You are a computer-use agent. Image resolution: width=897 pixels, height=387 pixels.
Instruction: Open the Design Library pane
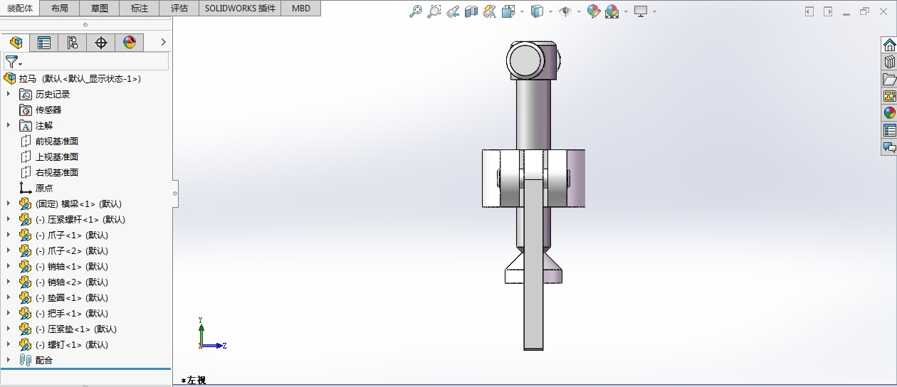pos(889,62)
